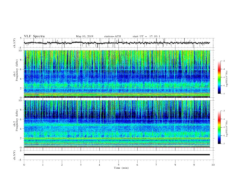This screenshot has width=240, height=185.
Task: Click time tick label '8' on x-axis
Action: 175,165
